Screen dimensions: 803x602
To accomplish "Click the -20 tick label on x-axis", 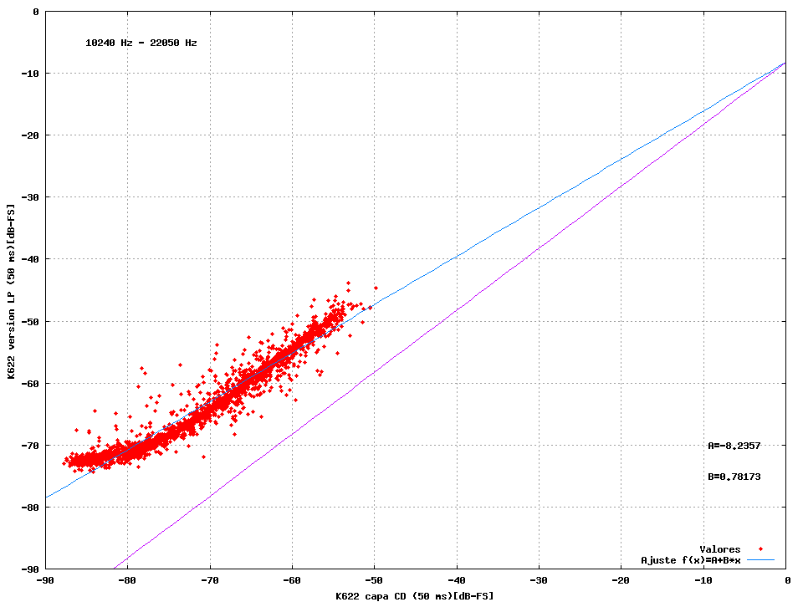I will (621, 579).
